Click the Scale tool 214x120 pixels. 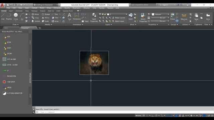[x=45, y=21]
